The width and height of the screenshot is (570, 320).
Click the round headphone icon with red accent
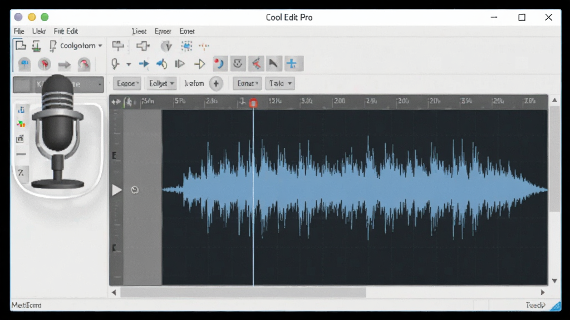(x=84, y=64)
